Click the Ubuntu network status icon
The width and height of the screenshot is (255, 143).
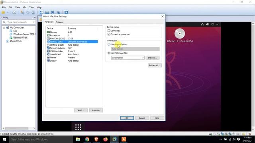pos(202,24)
